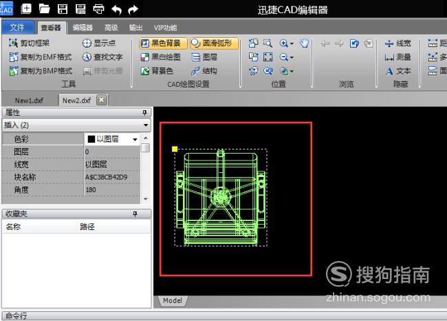Switch to the New1.dxf document tab
The width and height of the screenshot is (447, 321).
[x=29, y=101]
